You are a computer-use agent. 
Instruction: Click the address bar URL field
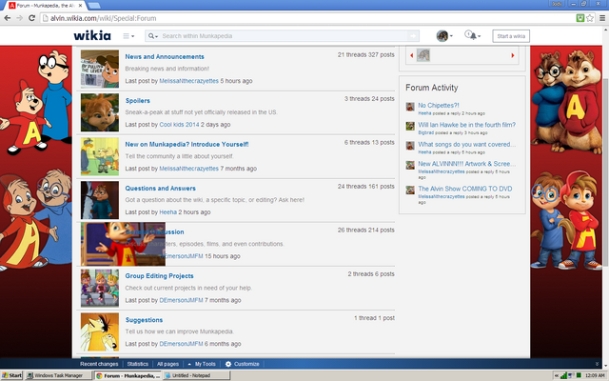306,18
